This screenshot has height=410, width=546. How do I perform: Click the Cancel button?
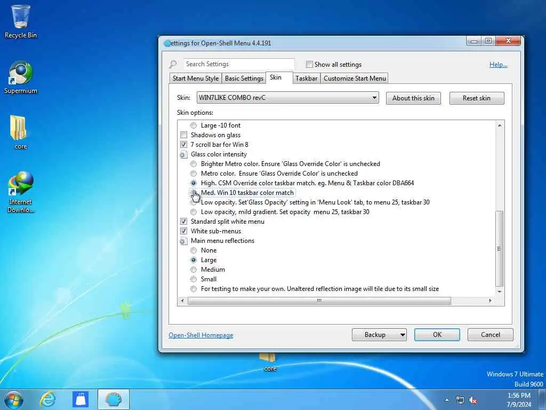(491, 335)
